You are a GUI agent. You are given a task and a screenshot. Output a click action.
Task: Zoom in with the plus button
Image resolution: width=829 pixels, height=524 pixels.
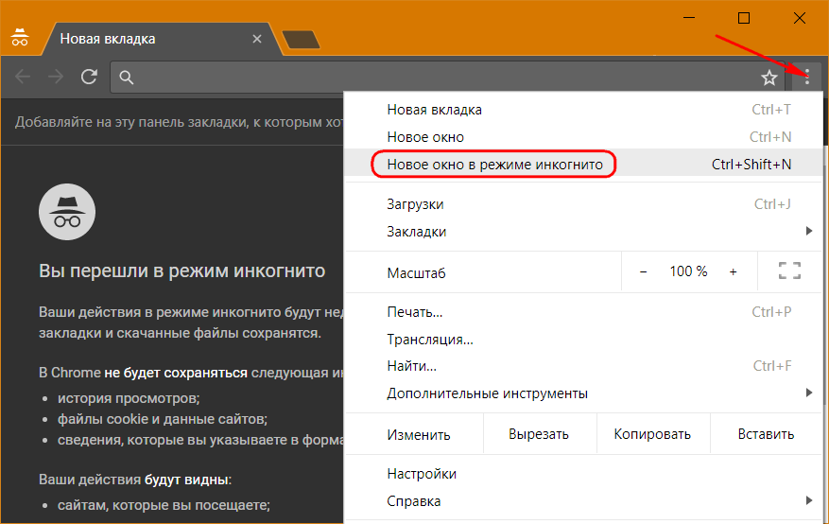coord(733,271)
